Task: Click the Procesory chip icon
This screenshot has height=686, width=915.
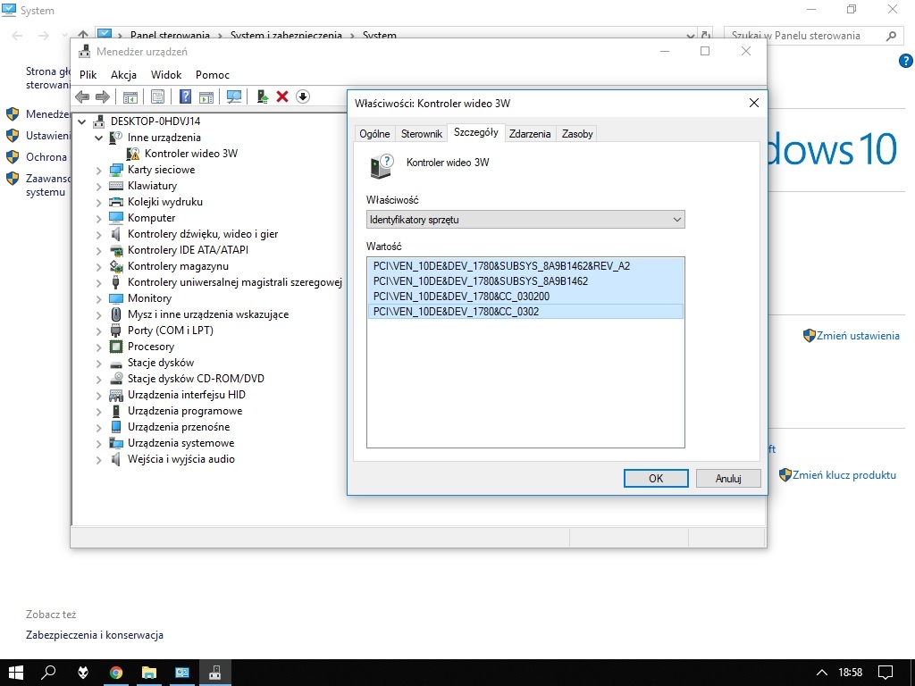Action: 116,347
